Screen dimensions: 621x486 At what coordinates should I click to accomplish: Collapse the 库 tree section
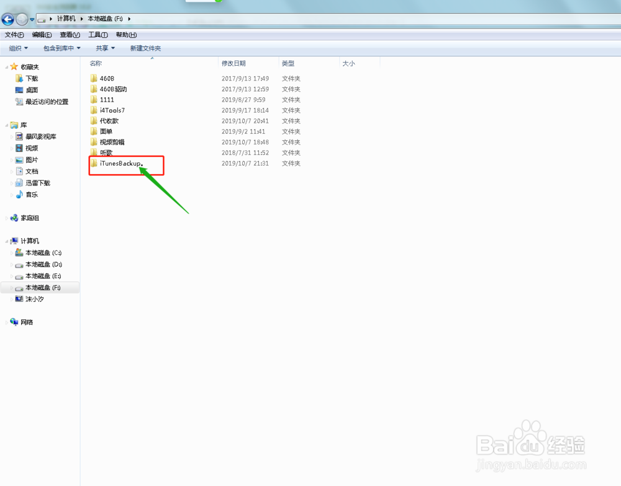tap(7, 125)
